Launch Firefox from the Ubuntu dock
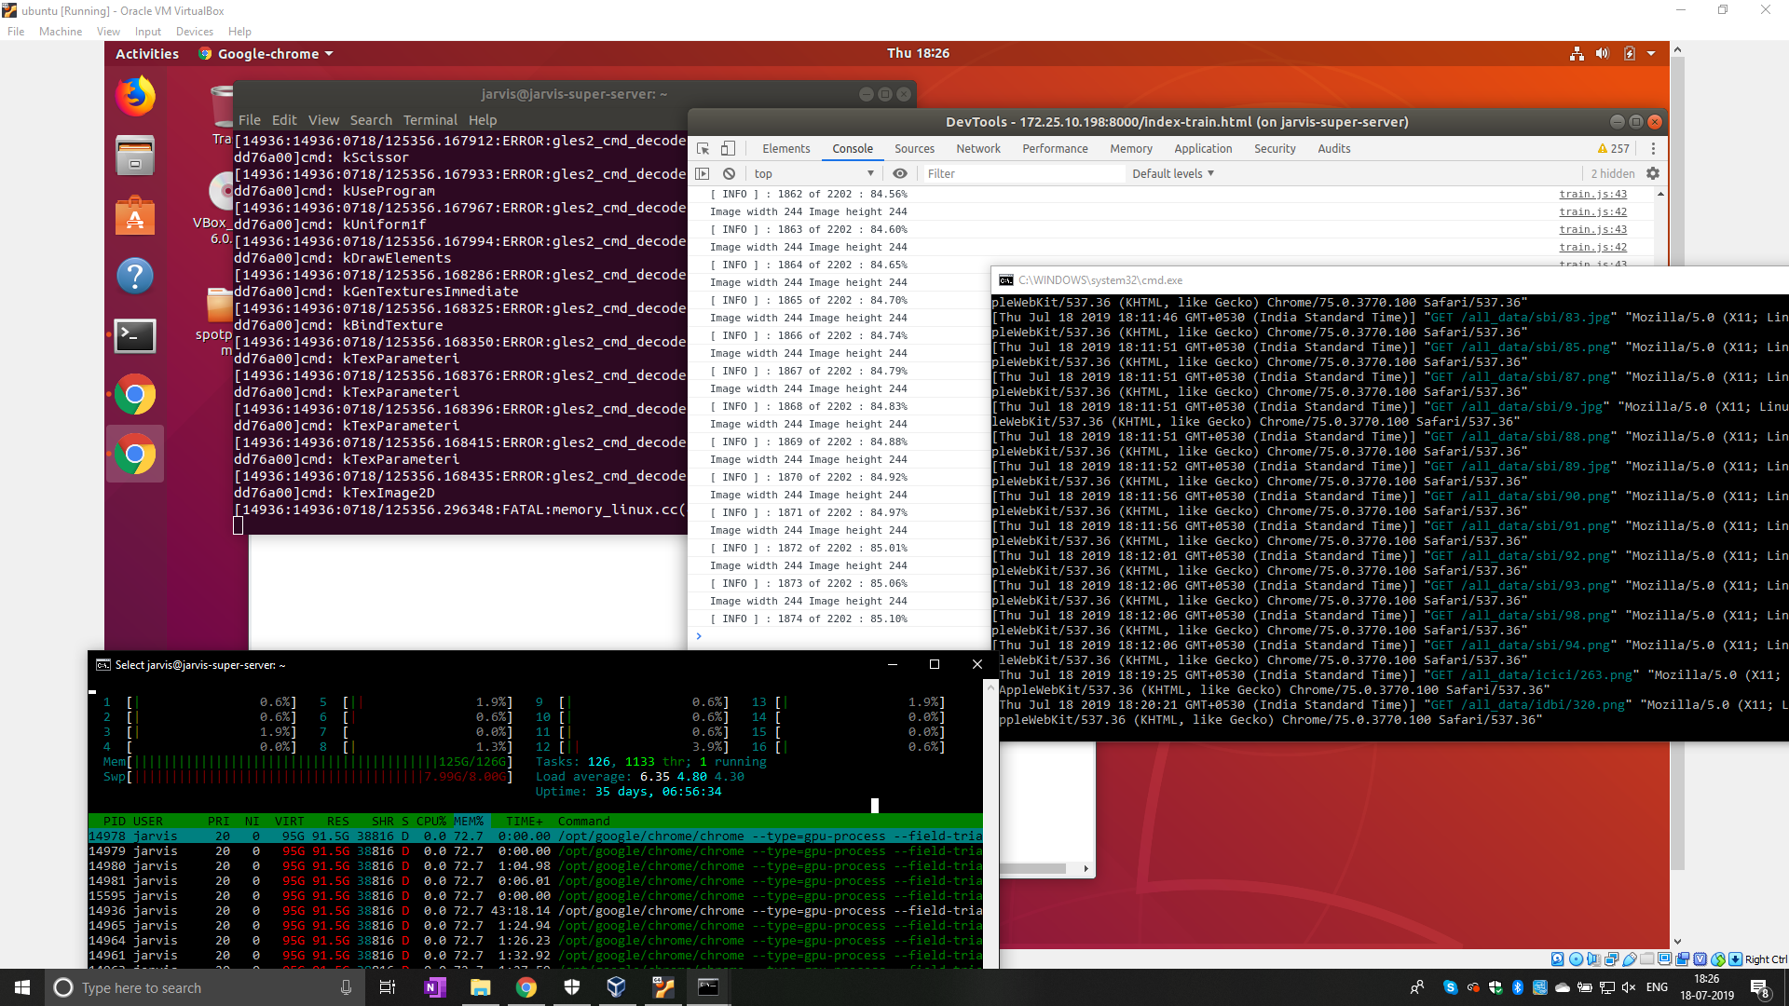Screen dimensions: 1789x1006 pos(135,96)
